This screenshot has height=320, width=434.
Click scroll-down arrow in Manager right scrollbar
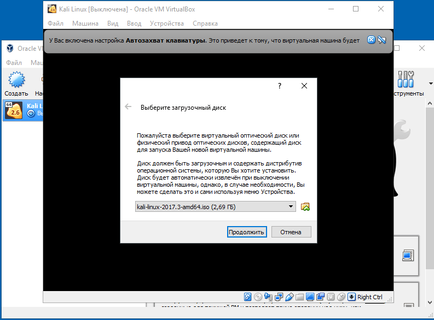pyautogui.click(x=430, y=303)
